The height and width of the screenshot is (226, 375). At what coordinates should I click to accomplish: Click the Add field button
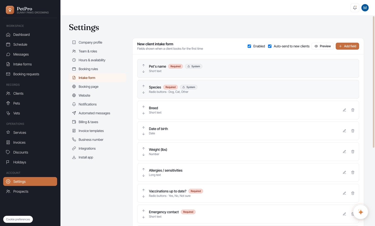coord(347,46)
